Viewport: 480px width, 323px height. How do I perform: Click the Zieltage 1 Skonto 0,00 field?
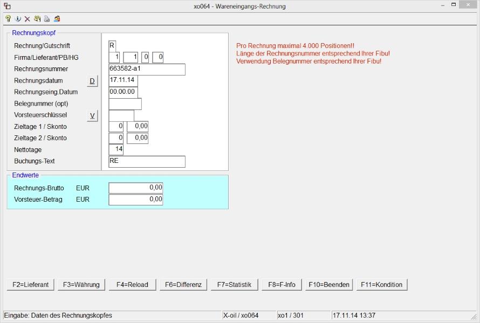pos(138,126)
